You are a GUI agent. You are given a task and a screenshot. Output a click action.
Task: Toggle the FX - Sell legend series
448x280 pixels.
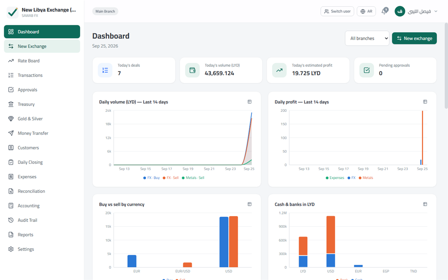click(x=170, y=178)
